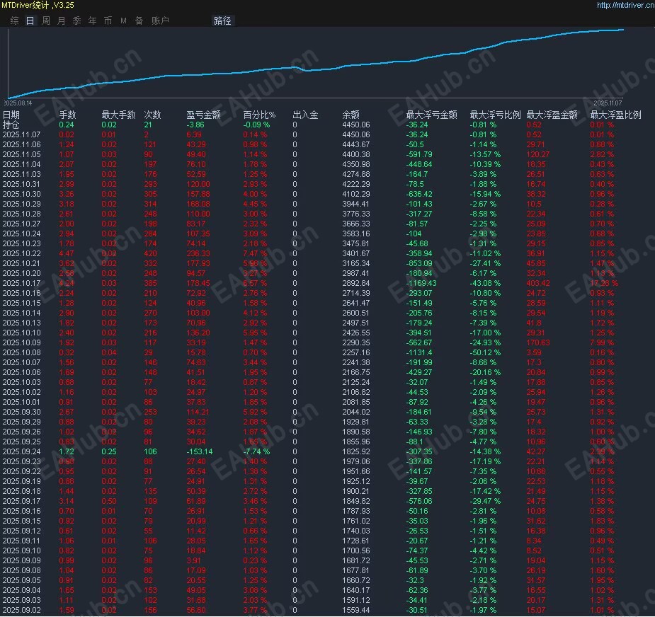This screenshot has height=617, width=655.
Task: Click the -153.14 loss amount
Action: (x=199, y=451)
